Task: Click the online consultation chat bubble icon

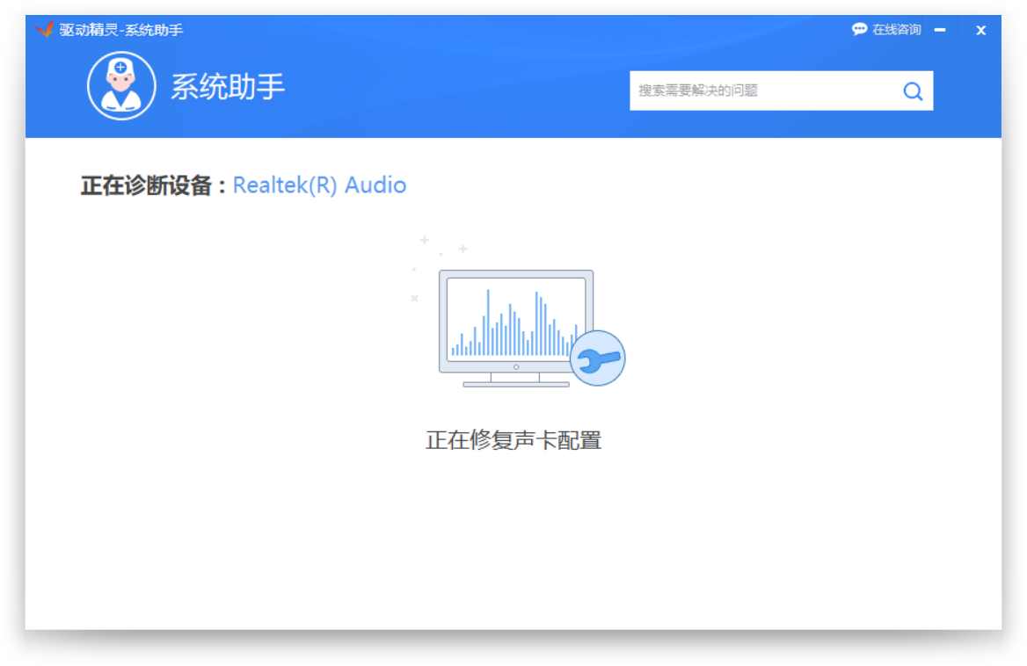Action: [859, 30]
